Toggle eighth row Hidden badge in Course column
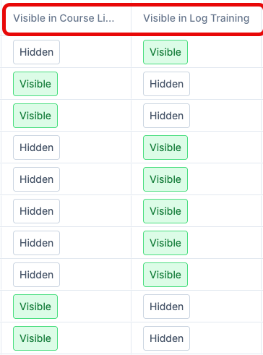The height and width of the screenshot is (355, 263). click(36, 275)
